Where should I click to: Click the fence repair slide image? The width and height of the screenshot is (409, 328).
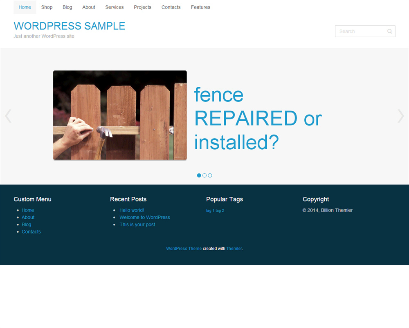[x=120, y=115]
